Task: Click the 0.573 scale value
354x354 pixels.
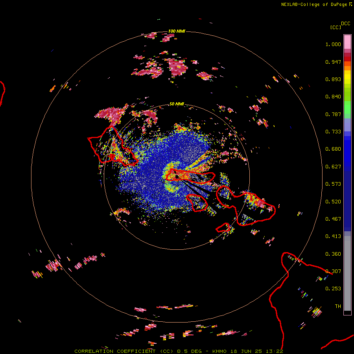Action: [333, 184]
